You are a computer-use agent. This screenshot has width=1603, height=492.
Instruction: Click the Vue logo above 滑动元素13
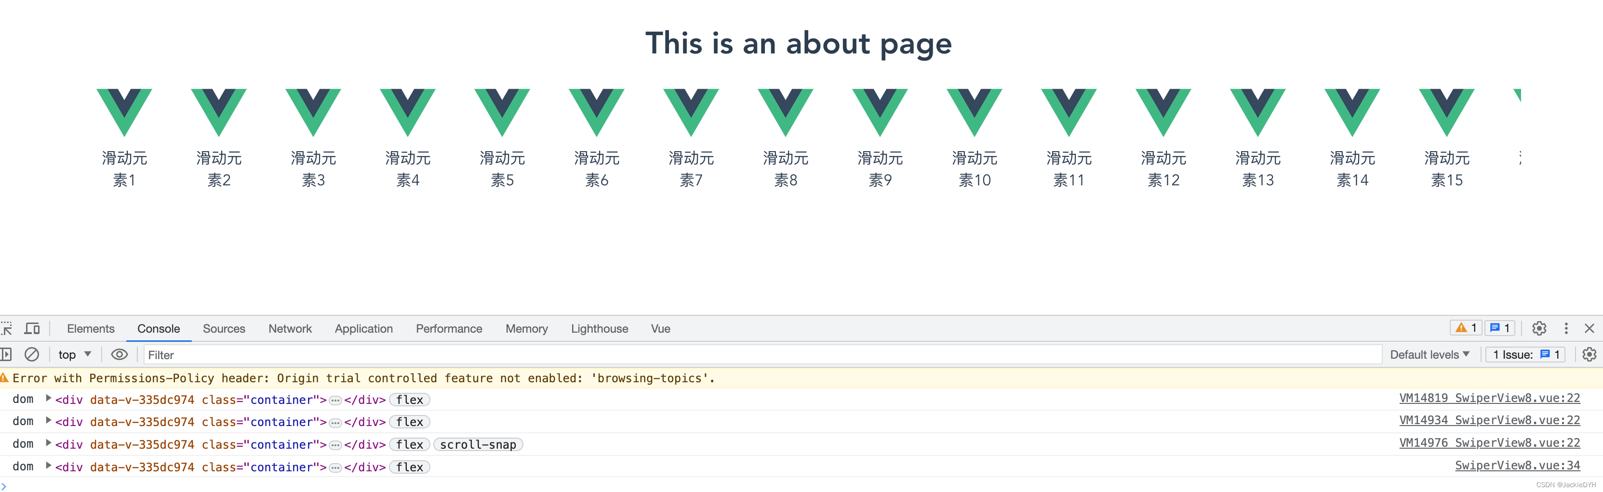click(x=1257, y=113)
